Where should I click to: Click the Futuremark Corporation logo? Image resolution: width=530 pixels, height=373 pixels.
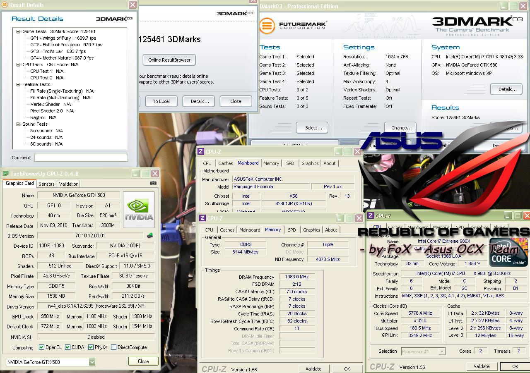293,25
